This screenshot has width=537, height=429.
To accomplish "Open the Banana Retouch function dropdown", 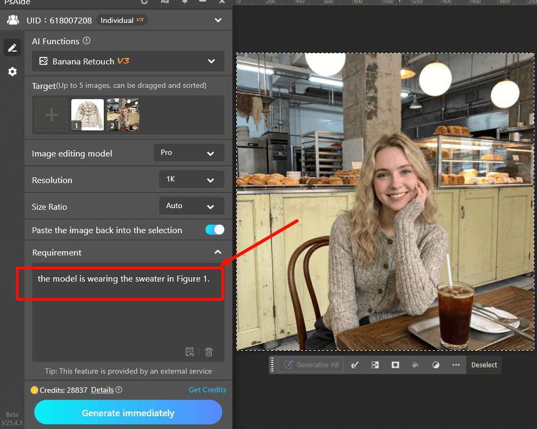I will point(128,61).
